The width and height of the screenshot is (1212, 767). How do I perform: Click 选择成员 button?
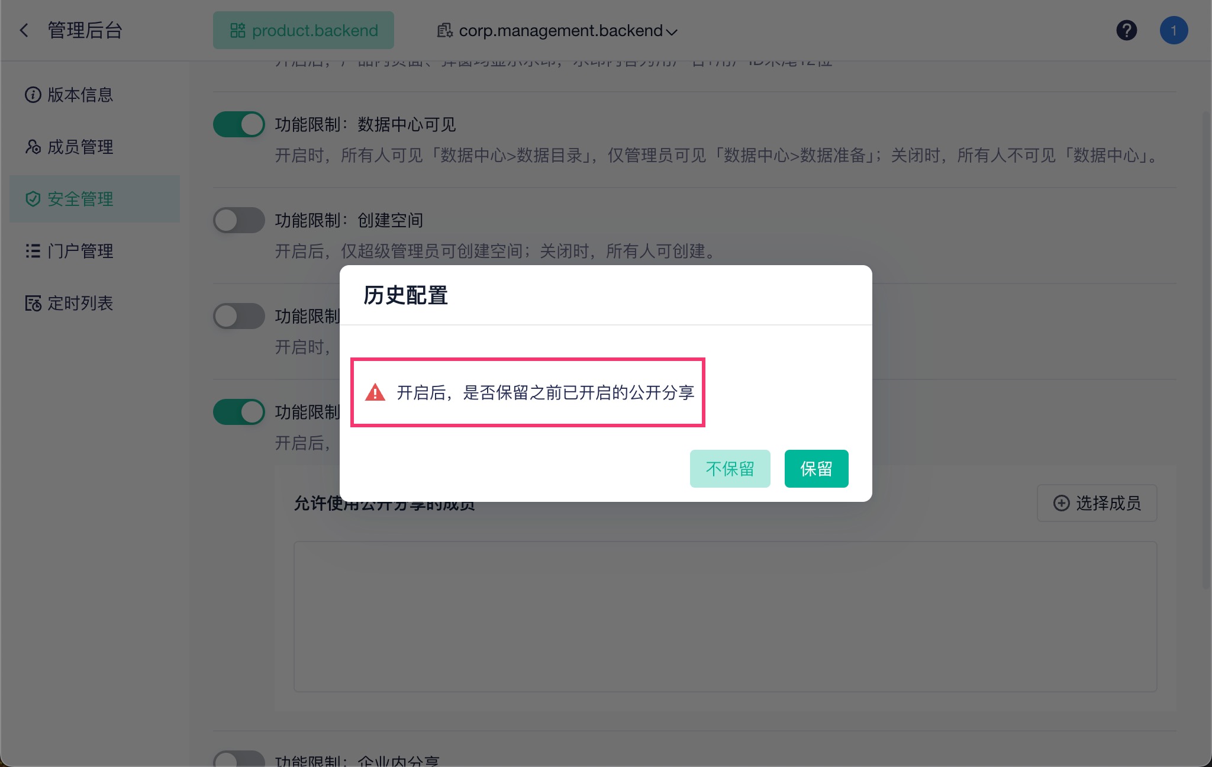click(x=1097, y=503)
